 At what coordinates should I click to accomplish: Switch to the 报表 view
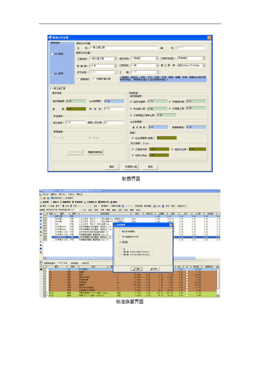pos(114,202)
